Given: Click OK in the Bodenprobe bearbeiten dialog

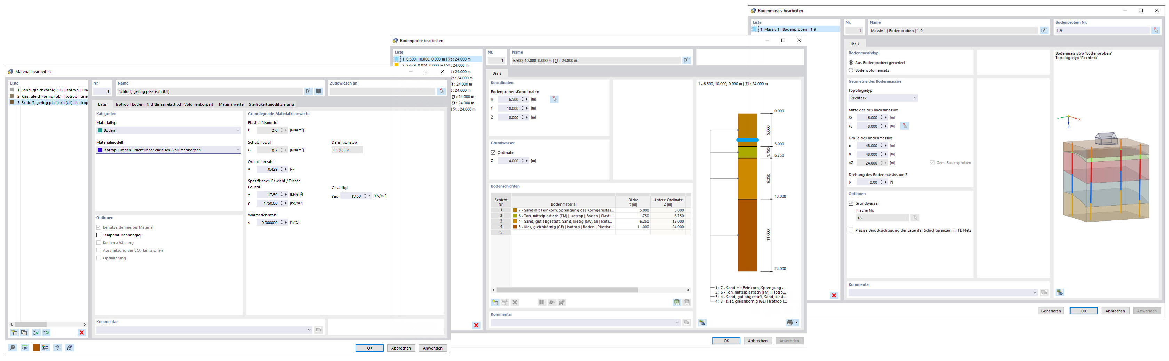Looking at the screenshot, I should click(x=726, y=340).
